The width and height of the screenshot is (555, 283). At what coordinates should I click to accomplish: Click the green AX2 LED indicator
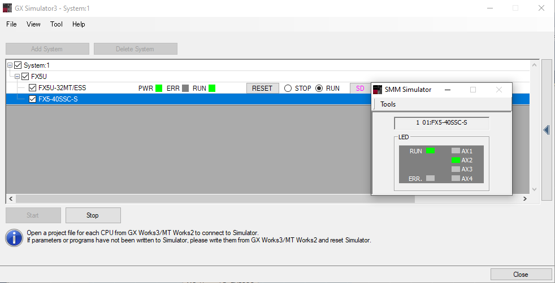pos(456,160)
